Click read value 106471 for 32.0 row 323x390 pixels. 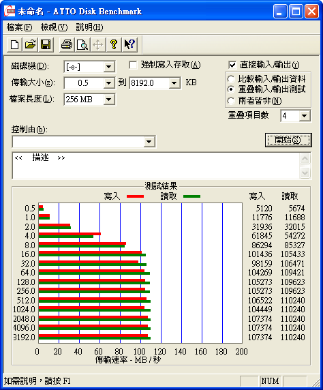click(292, 263)
